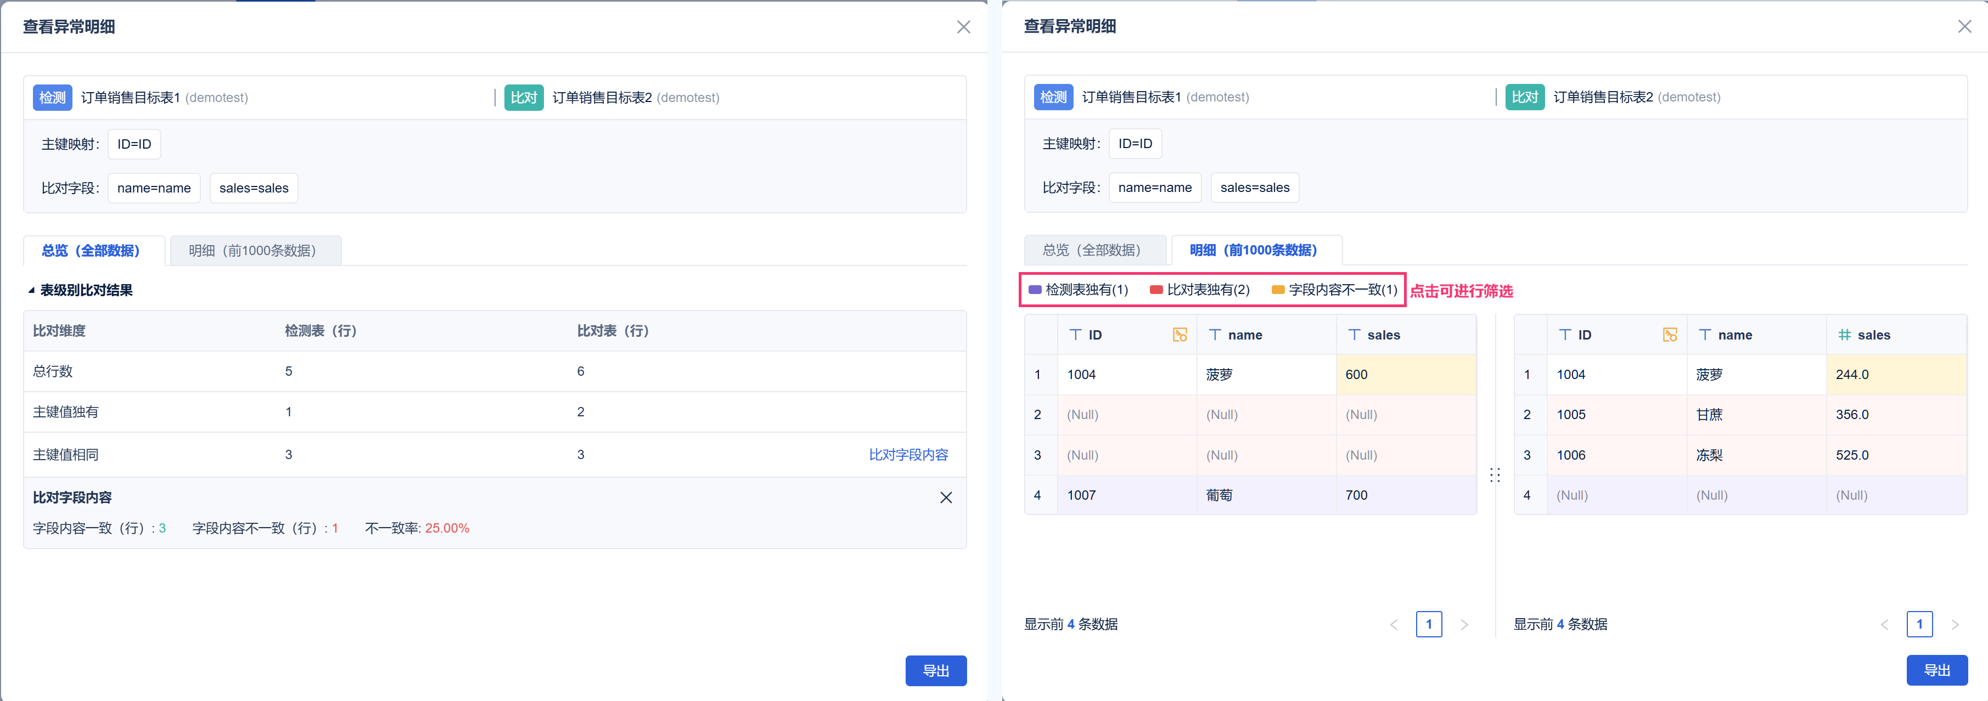1988x701 pixels.
Task: Click primary key icon in right ID column
Action: point(1669,335)
